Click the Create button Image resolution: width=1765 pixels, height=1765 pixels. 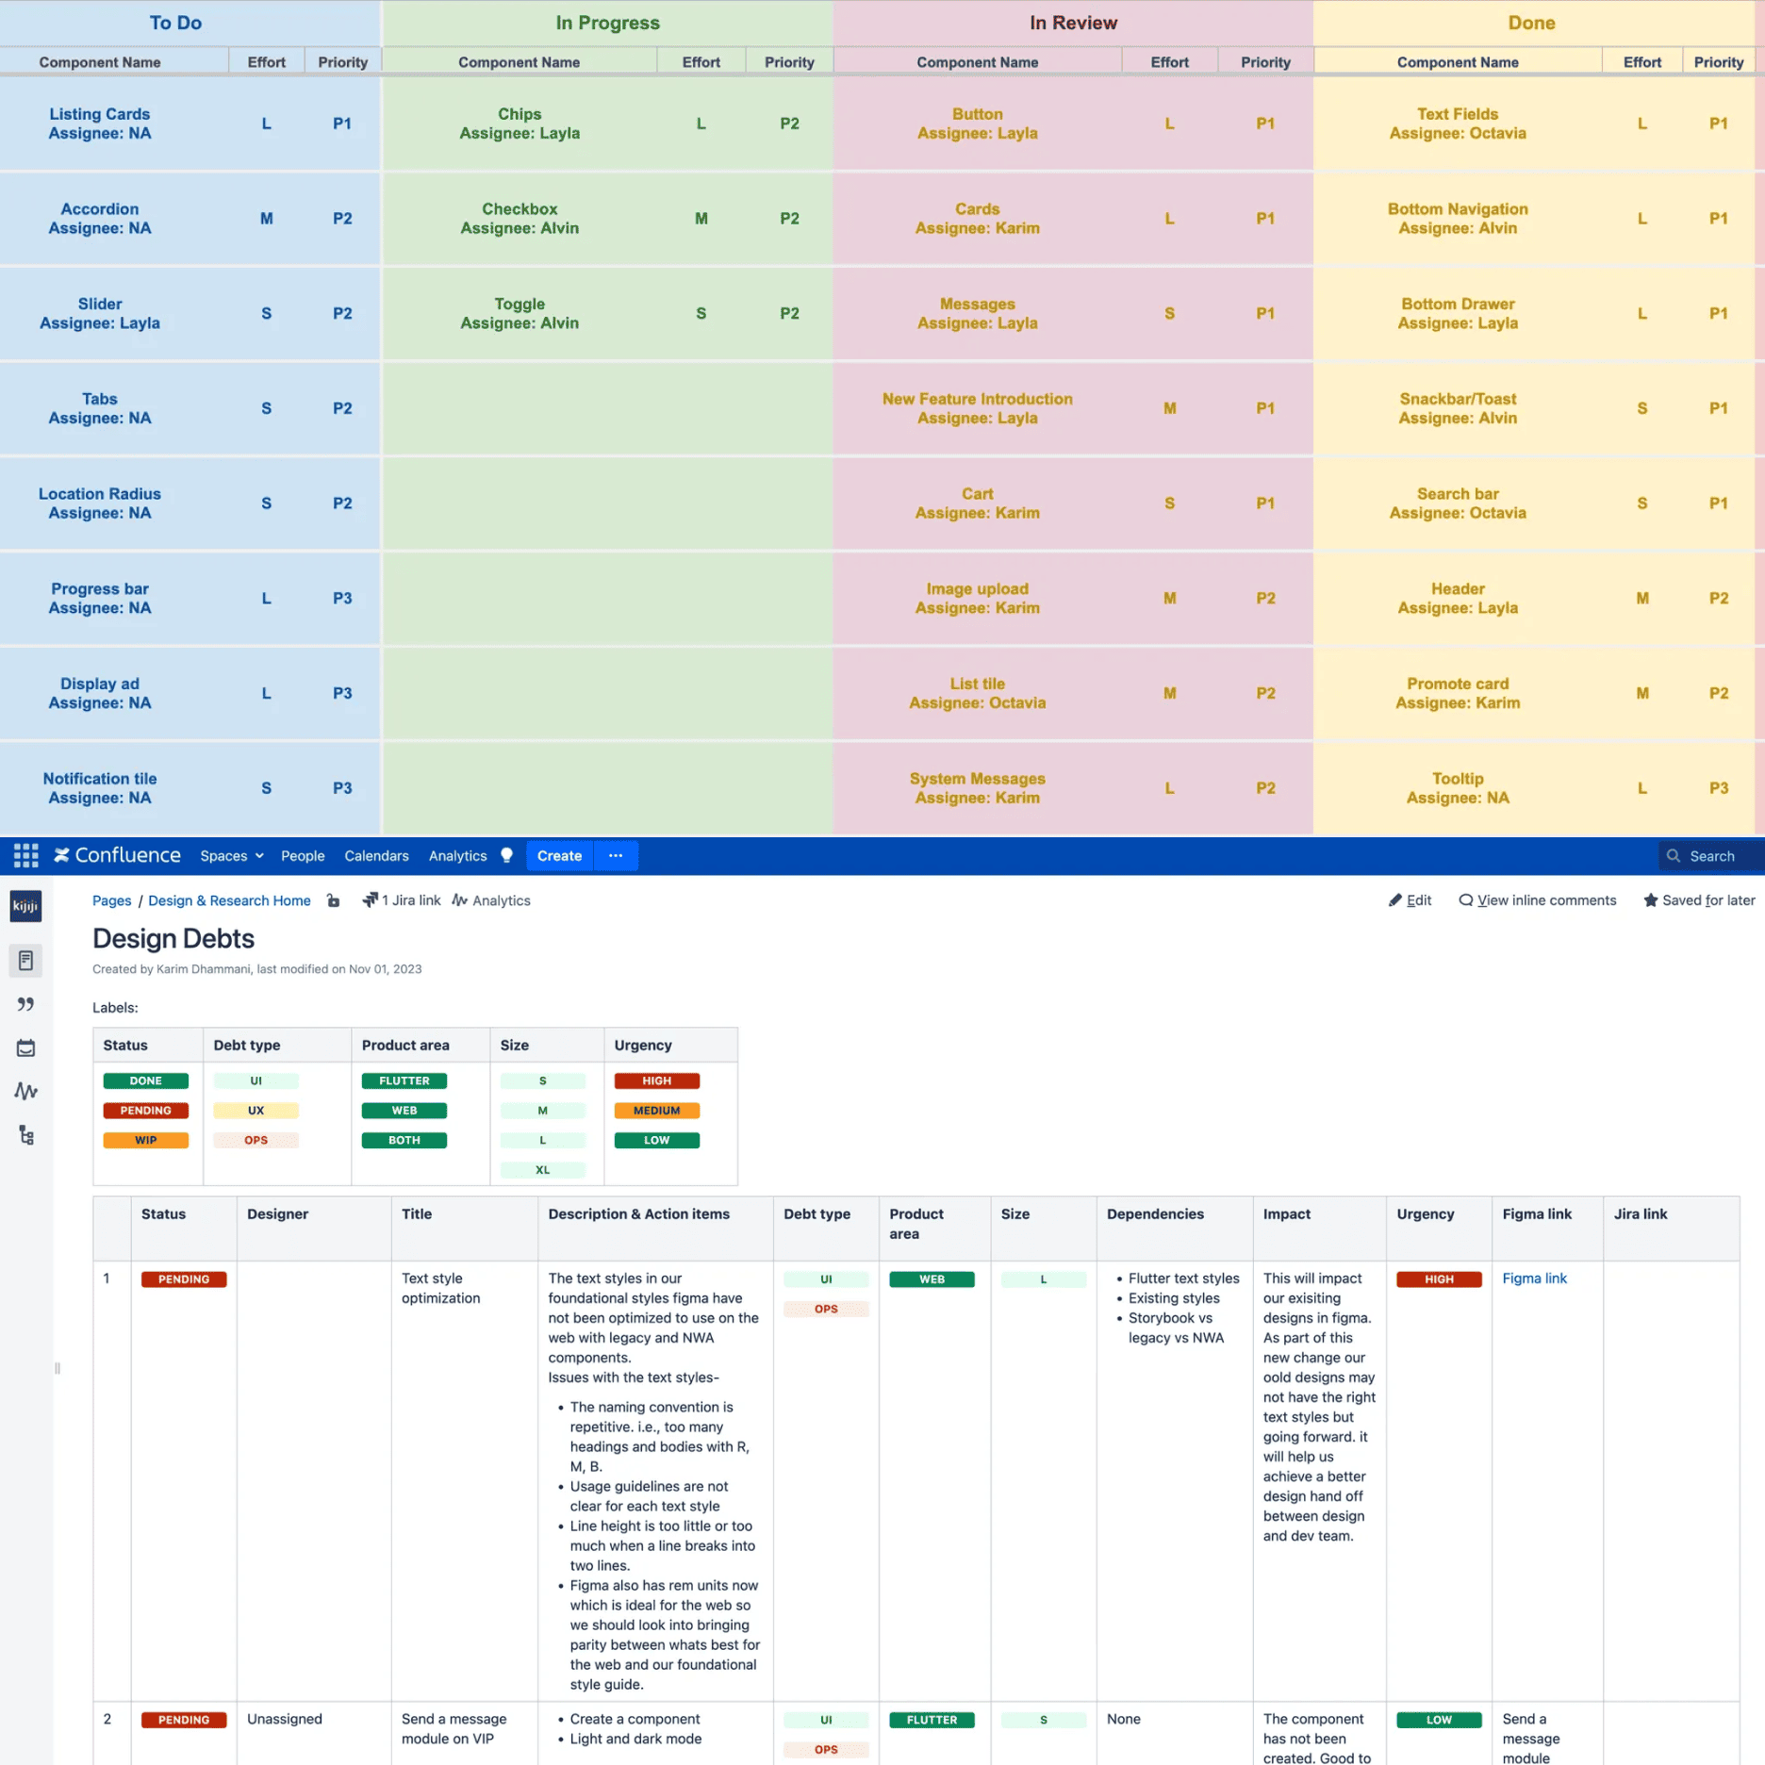pyautogui.click(x=559, y=855)
